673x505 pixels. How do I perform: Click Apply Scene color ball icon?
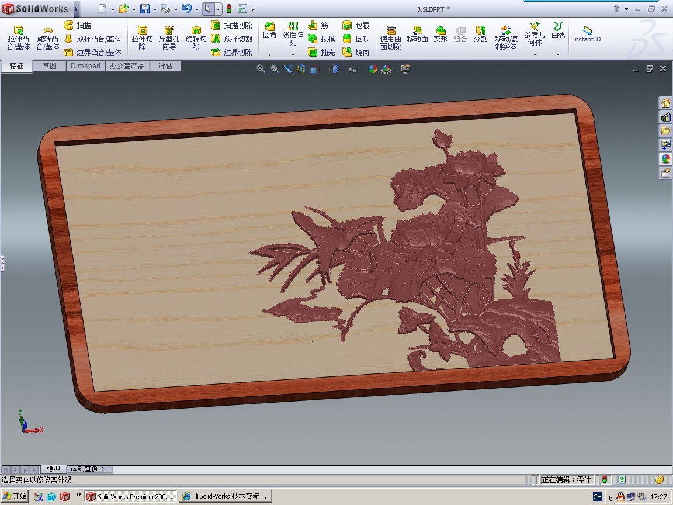[x=386, y=69]
